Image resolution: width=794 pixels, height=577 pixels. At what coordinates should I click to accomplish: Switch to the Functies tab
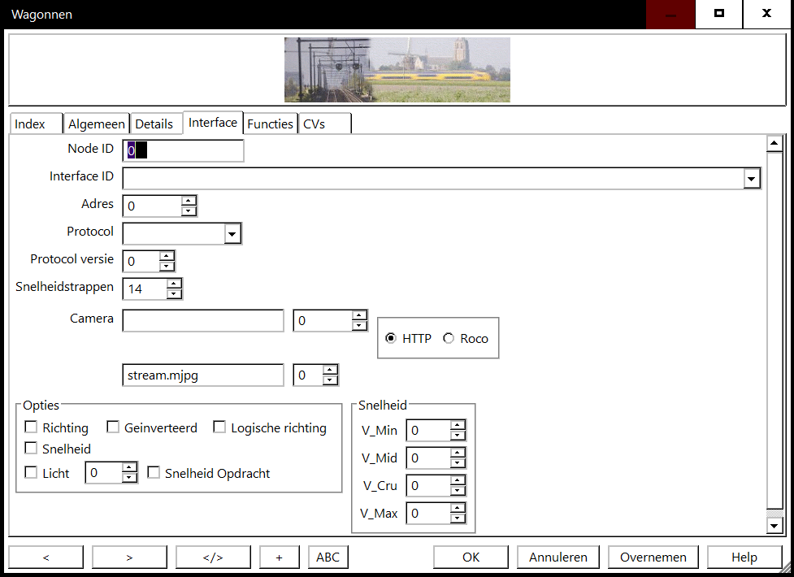click(x=270, y=124)
